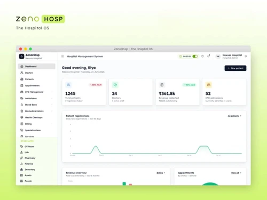Follow the View all appointments link
Viewport: 267px width, 200px height.
236,173
